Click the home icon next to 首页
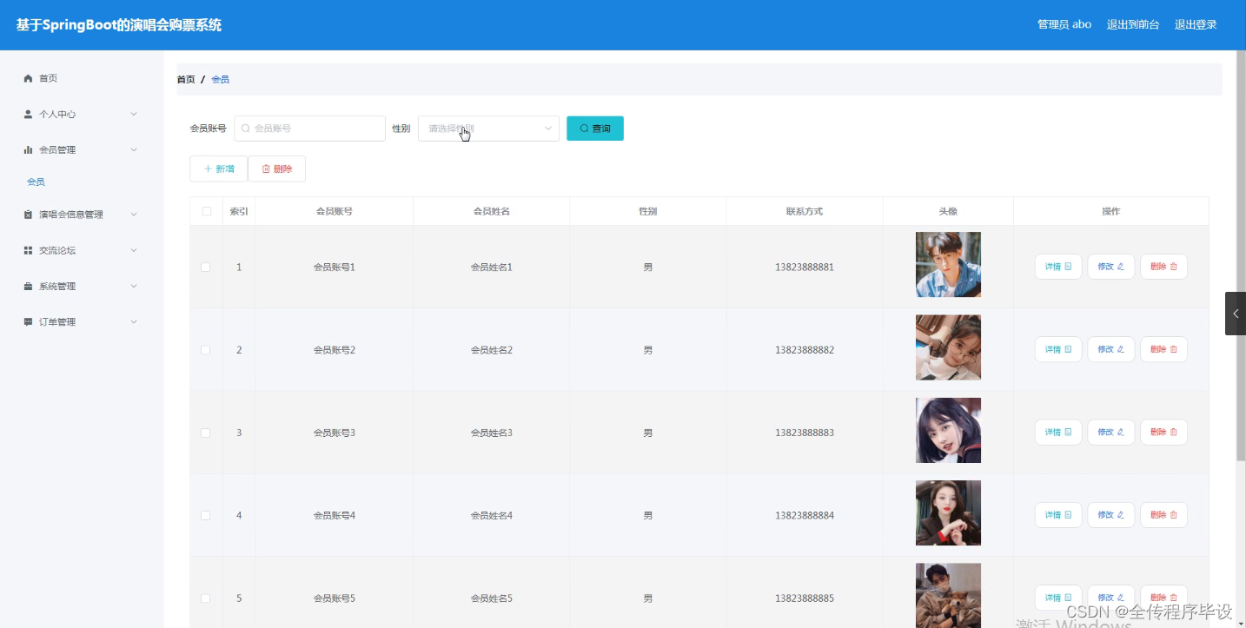 pyautogui.click(x=27, y=77)
